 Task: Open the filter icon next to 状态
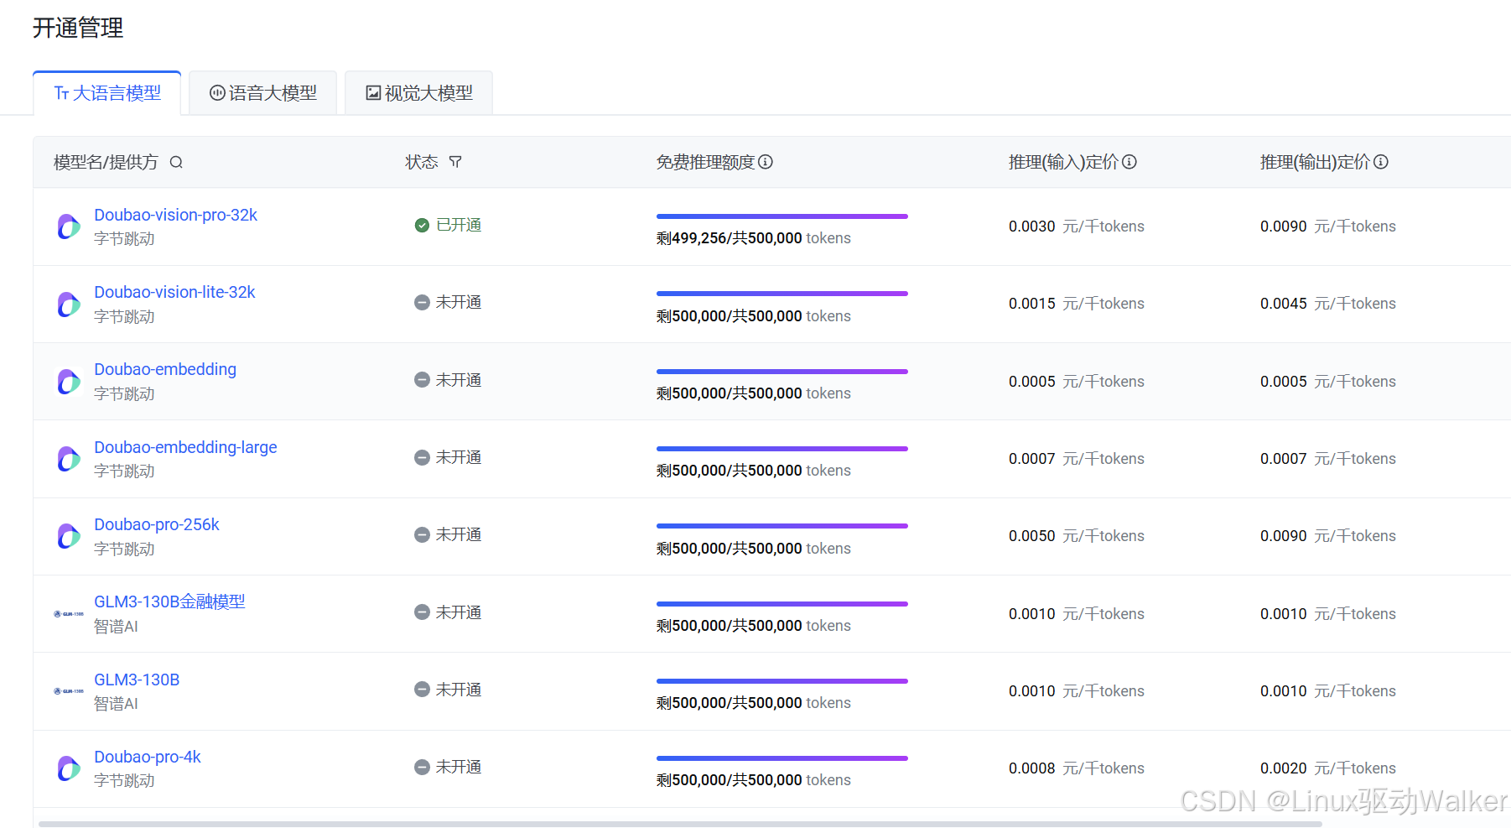pyautogui.click(x=455, y=162)
